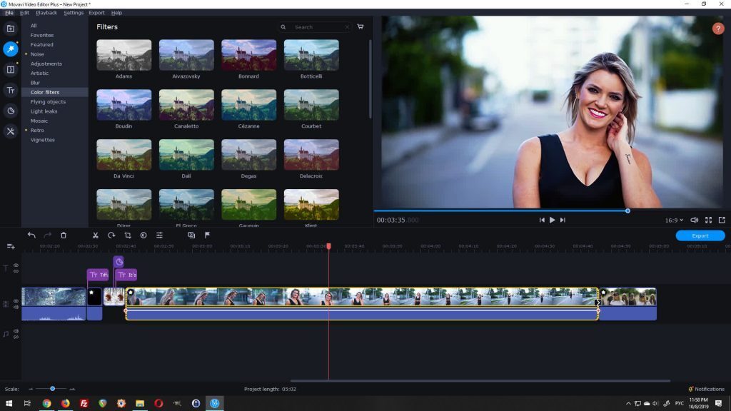The image size is (731, 411).
Task: Click the blue Export button
Action: 700,235
